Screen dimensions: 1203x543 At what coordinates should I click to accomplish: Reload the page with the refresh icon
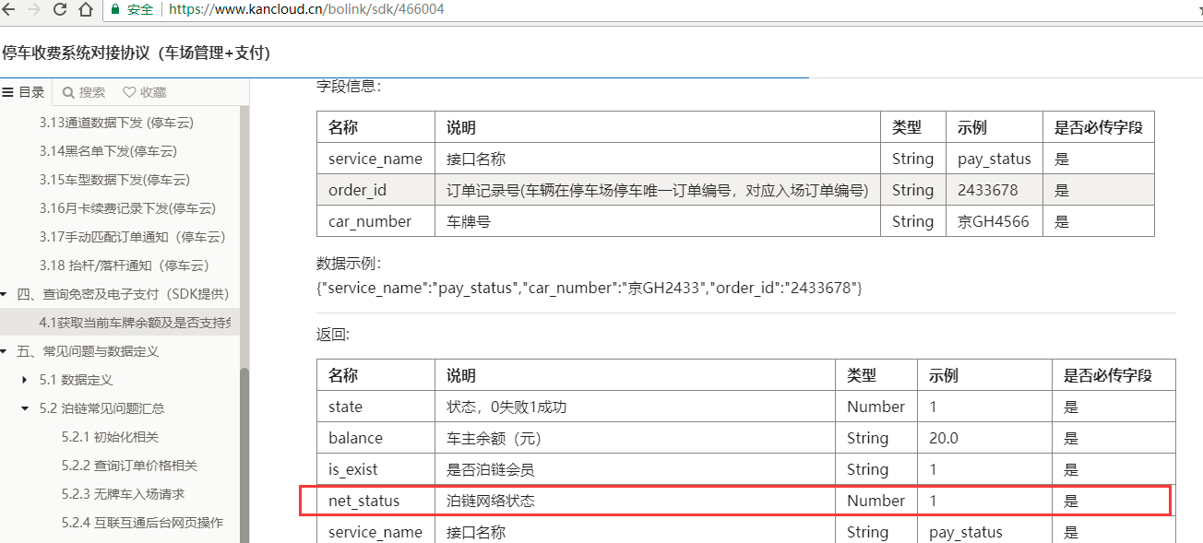tap(60, 10)
